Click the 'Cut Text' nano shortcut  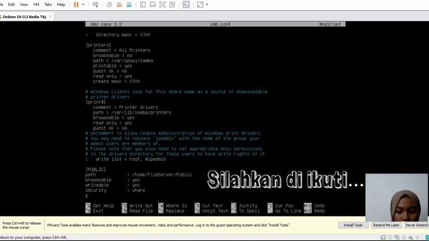click(208, 206)
